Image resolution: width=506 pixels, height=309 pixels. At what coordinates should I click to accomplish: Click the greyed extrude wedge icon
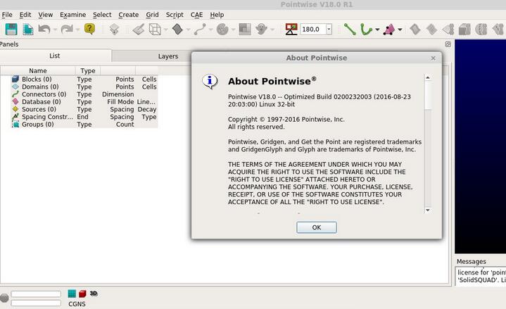click(x=448, y=30)
